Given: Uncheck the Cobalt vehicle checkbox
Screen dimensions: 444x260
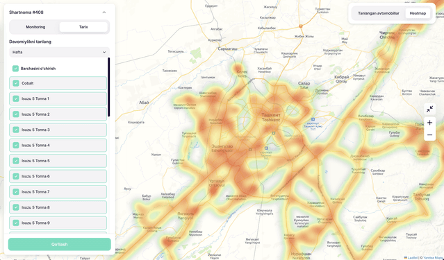Looking at the screenshot, I should pos(16,83).
